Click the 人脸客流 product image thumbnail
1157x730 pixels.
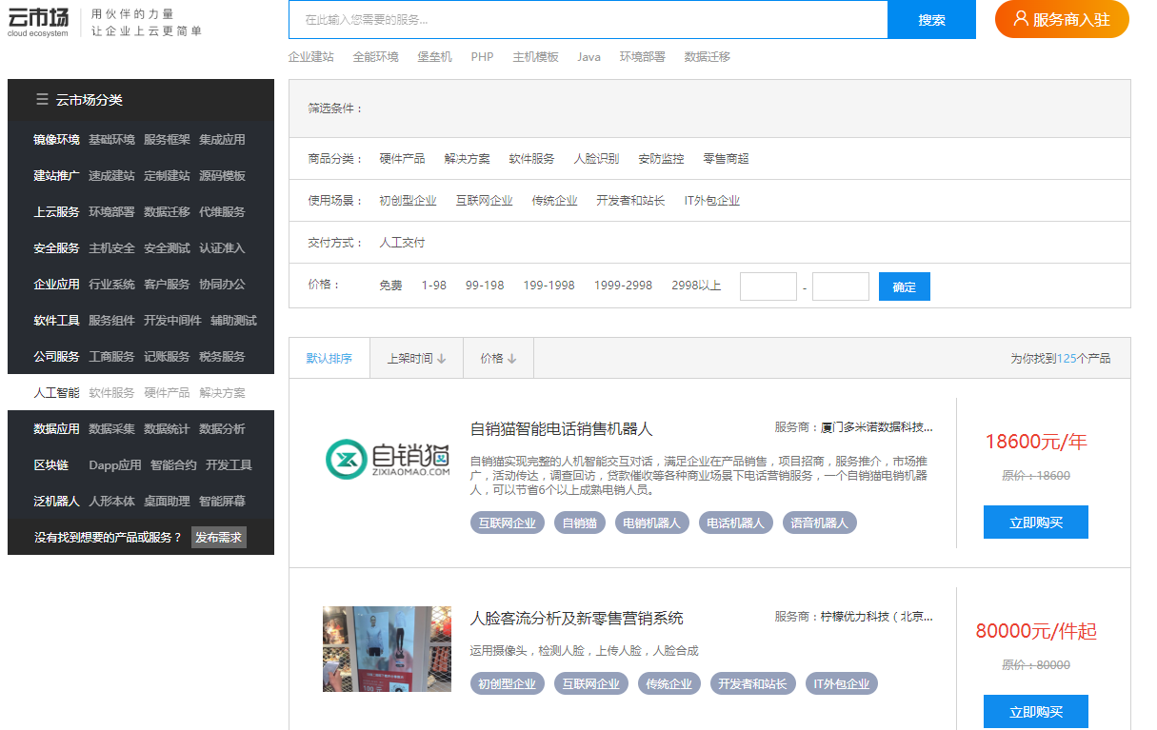pos(387,649)
